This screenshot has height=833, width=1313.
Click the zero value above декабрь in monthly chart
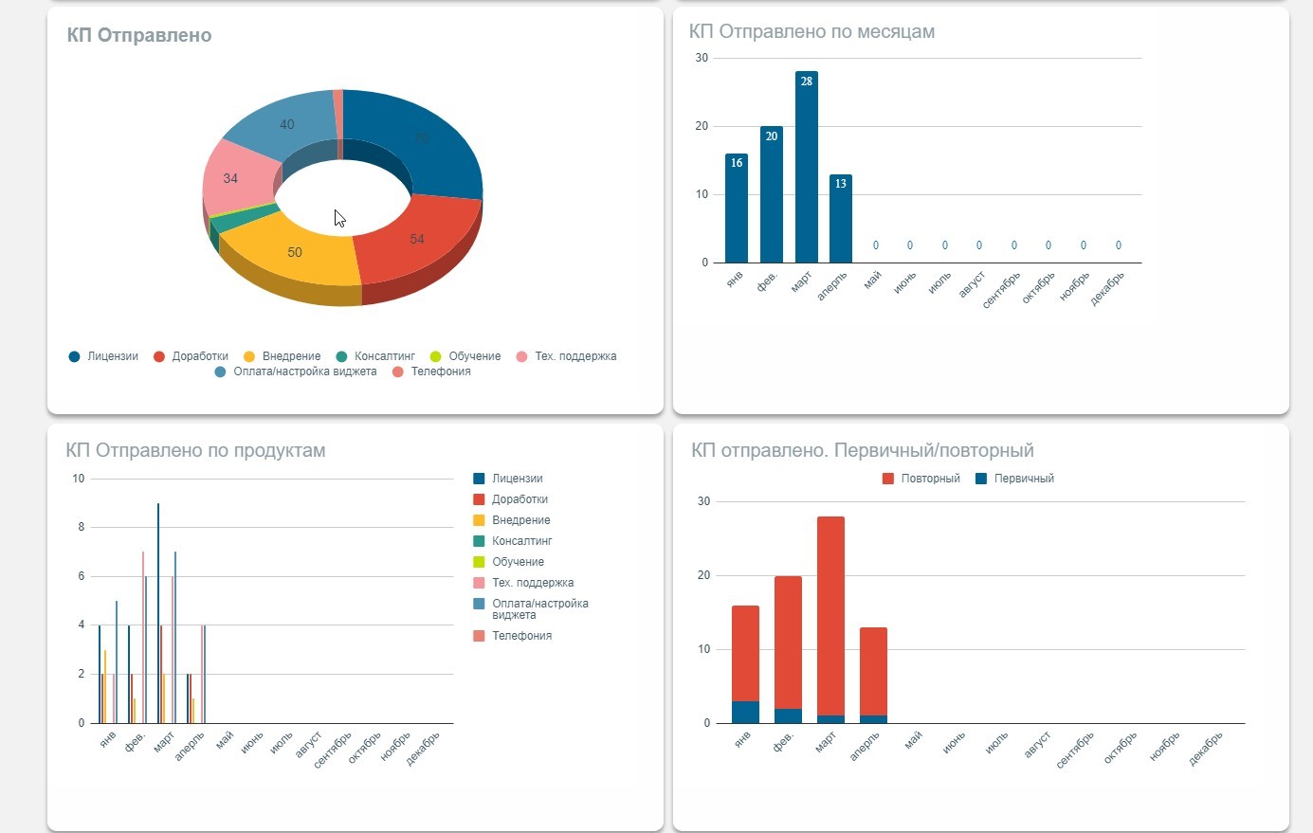1119,245
